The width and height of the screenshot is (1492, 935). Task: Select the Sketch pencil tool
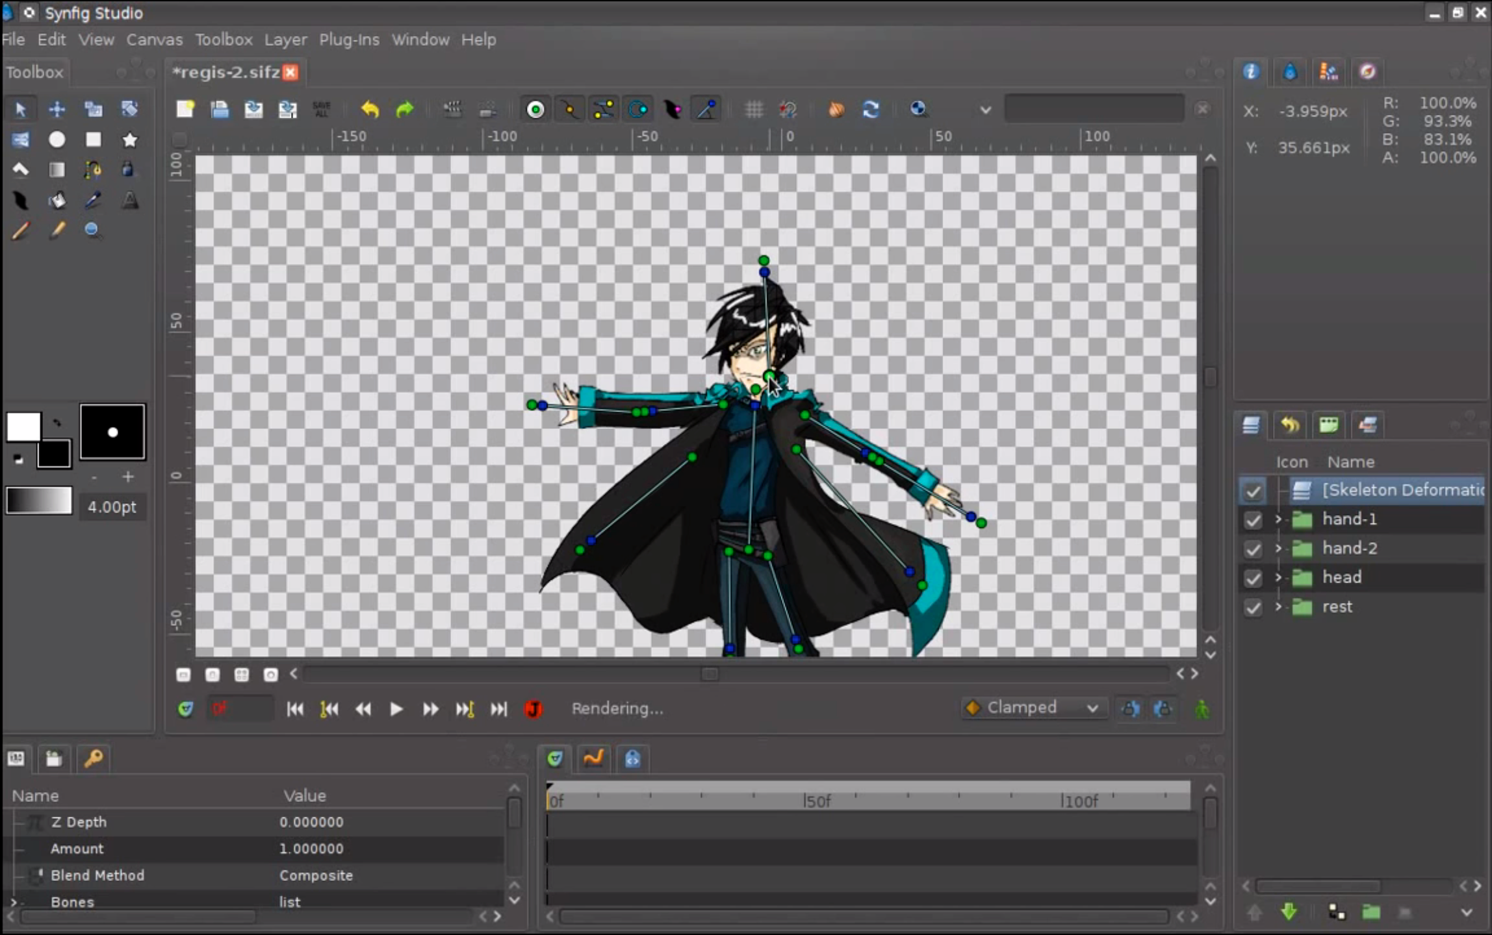click(20, 231)
